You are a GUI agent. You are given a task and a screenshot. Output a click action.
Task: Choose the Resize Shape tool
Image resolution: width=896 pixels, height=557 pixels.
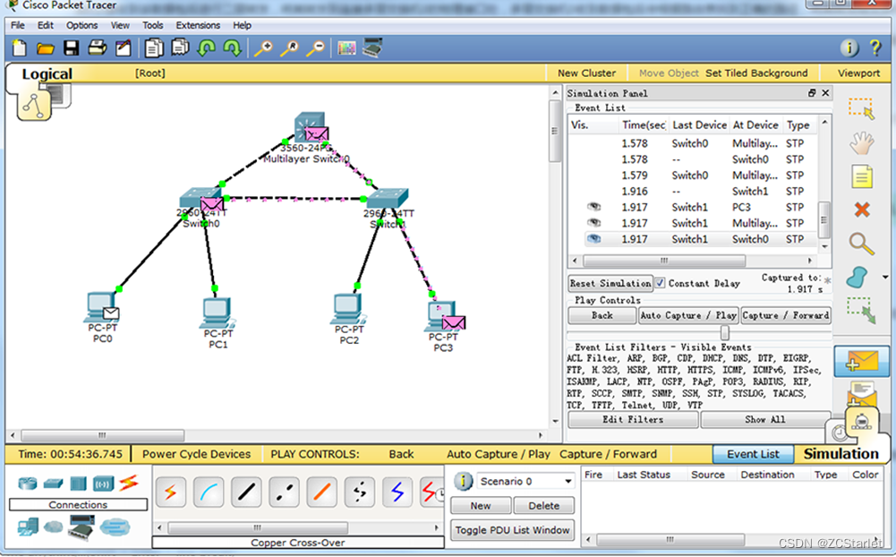861,310
